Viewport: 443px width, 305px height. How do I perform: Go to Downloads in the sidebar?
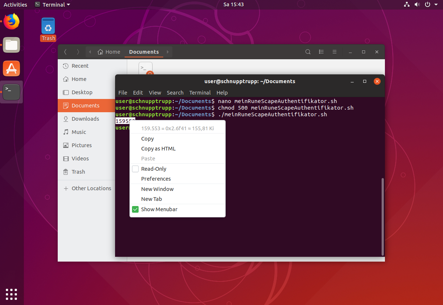pyautogui.click(x=85, y=119)
